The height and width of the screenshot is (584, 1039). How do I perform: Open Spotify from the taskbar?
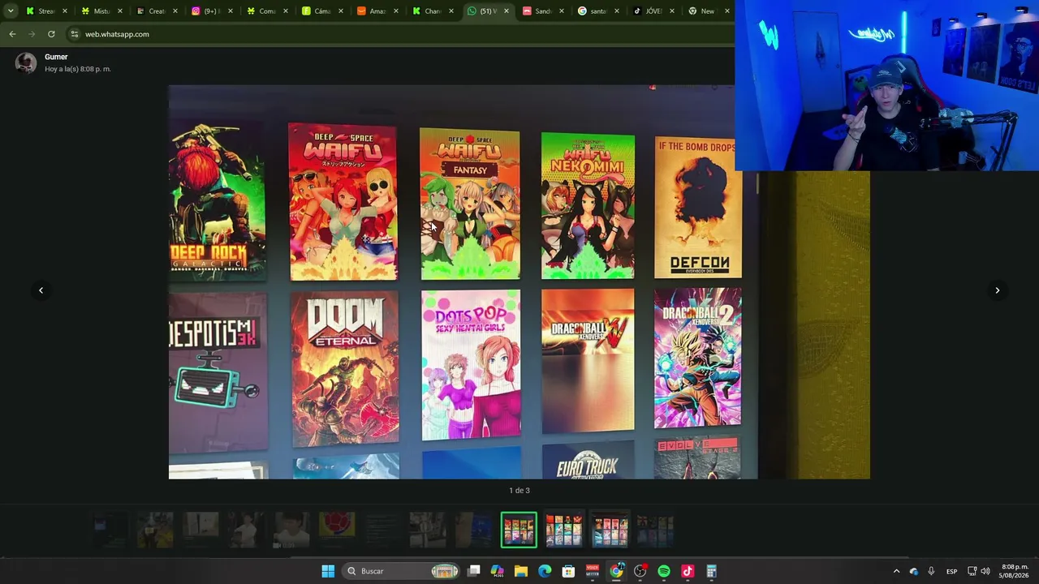pyautogui.click(x=664, y=571)
